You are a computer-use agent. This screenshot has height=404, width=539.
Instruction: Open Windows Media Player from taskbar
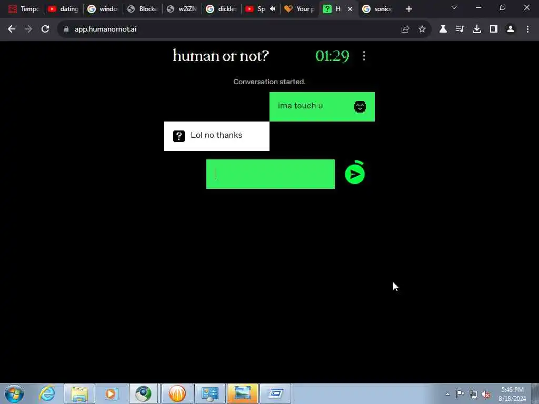[x=111, y=393]
